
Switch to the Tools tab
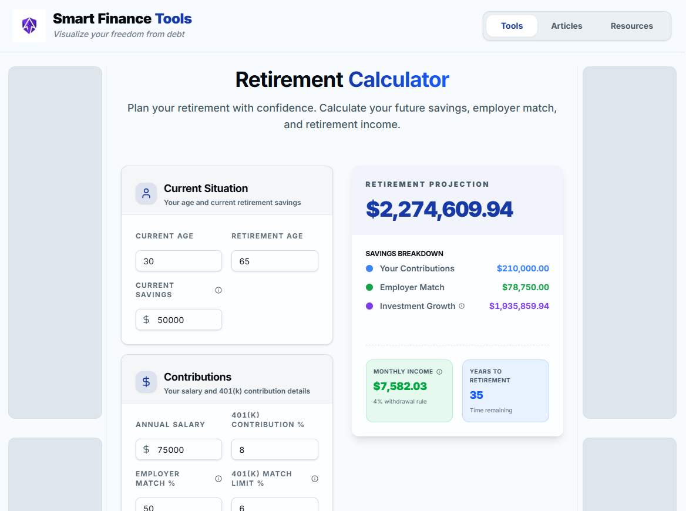(x=512, y=25)
